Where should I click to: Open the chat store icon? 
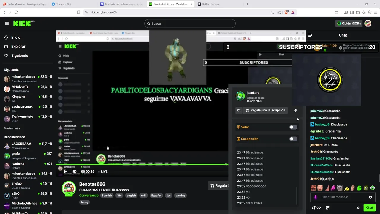(x=328, y=208)
